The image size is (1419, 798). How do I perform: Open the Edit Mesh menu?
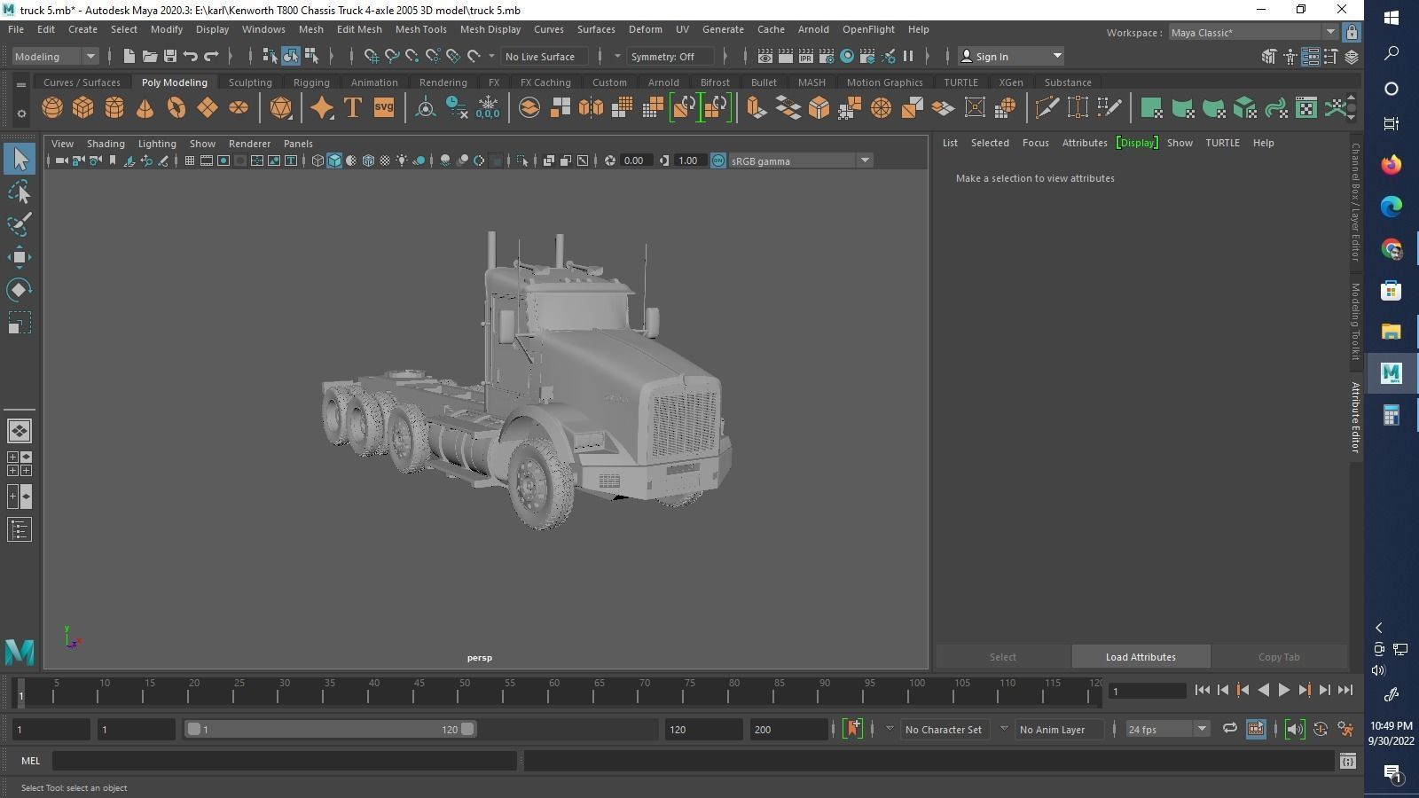(359, 29)
